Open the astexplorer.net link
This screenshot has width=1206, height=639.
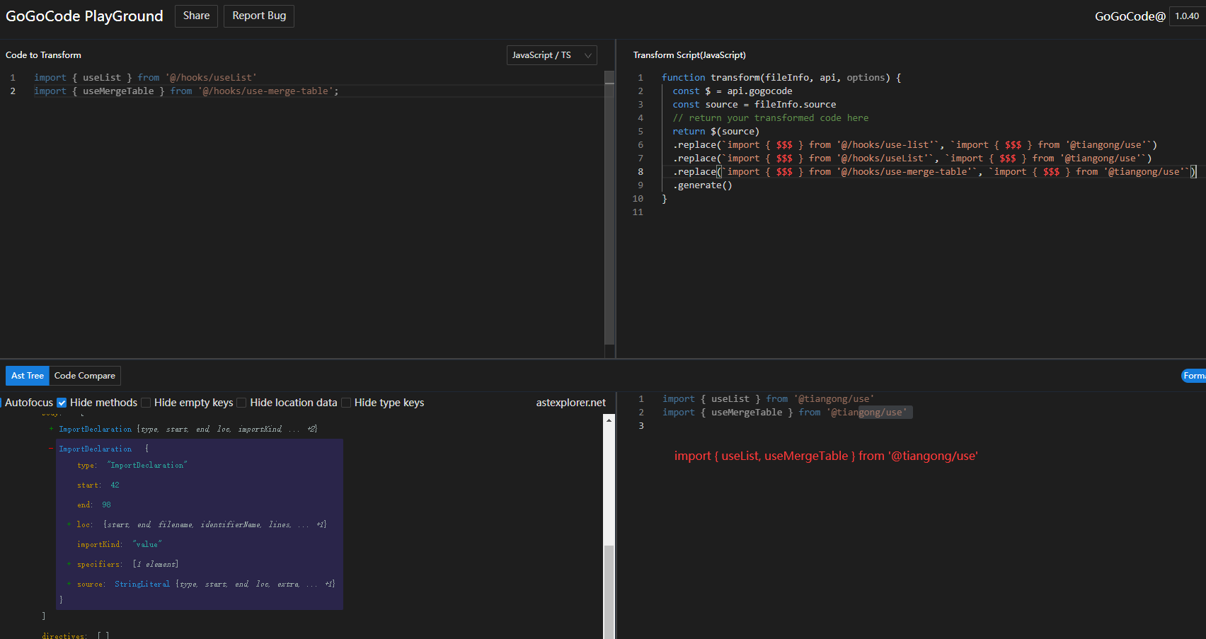pos(570,403)
